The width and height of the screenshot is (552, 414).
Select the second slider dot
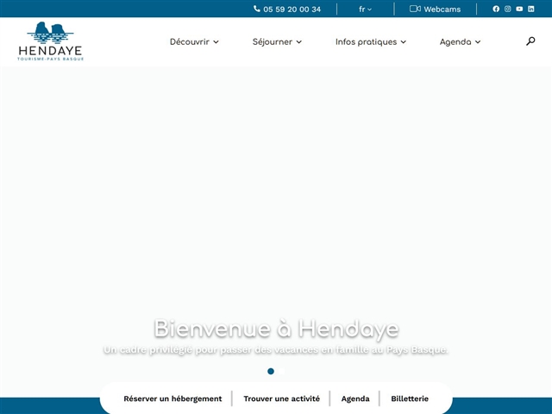pos(282,371)
